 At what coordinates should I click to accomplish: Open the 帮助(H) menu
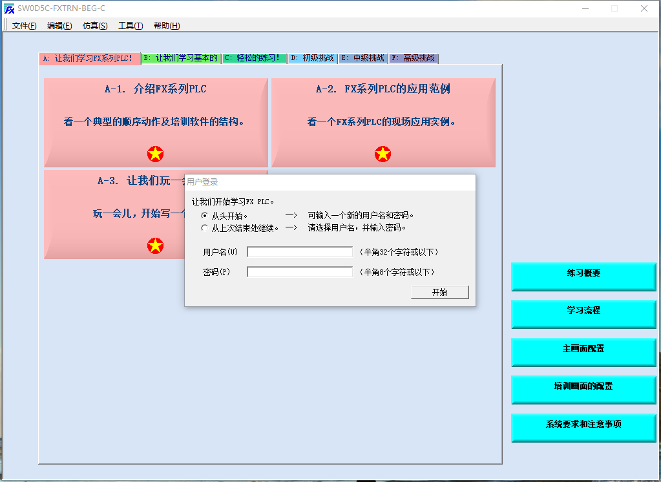click(x=167, y=26)
